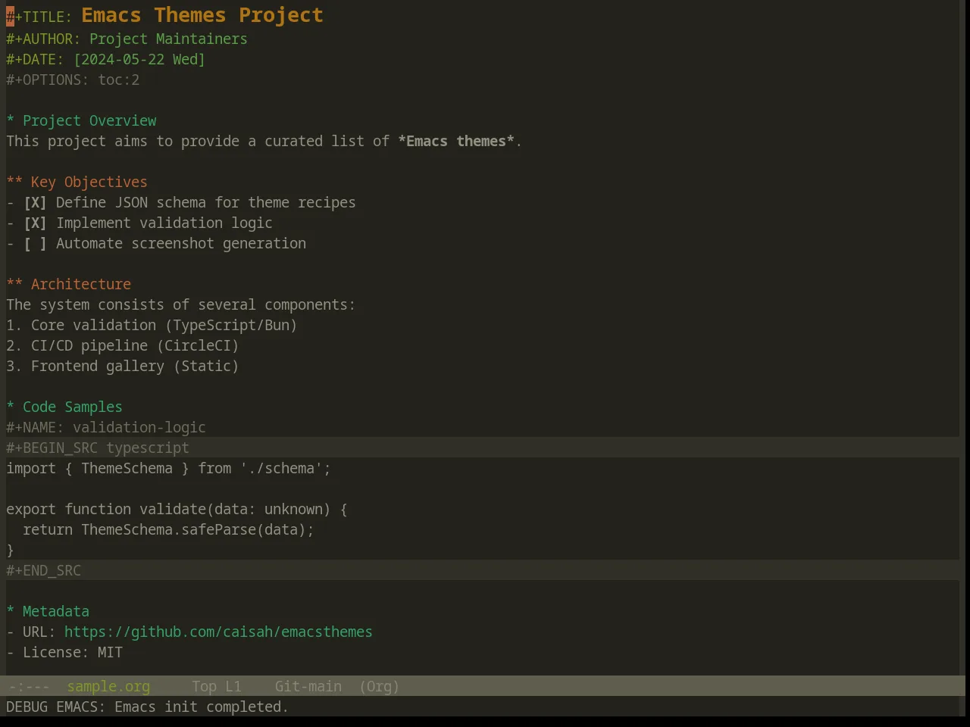Click the #+NAME: validation-logic line
970x727 pixels.
(106, 428)
